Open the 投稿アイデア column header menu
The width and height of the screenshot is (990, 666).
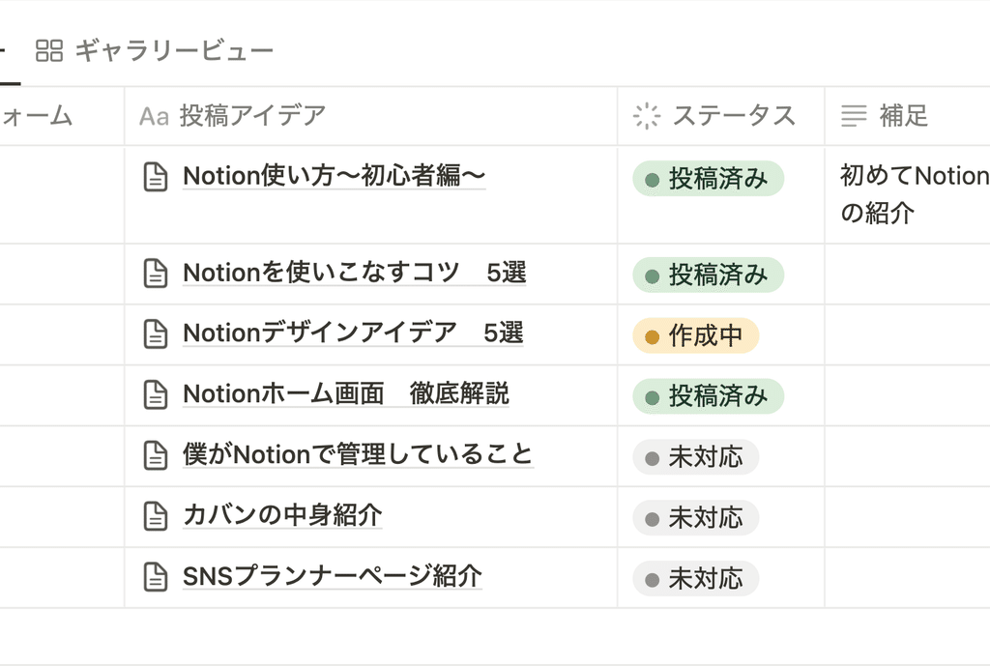coord(370,116)
